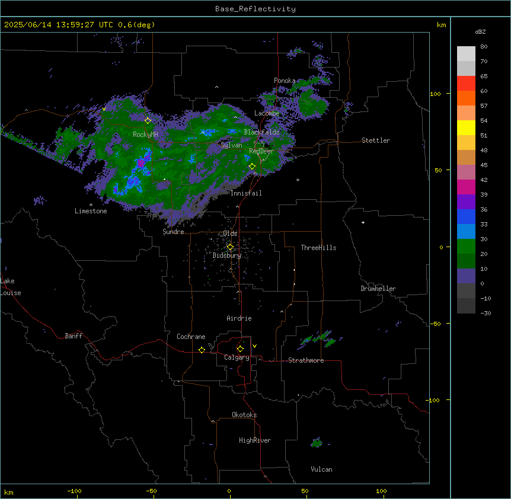Select the bright green 30-20 dBZ swatch
The width and height of the screenshot is (511, 499).
(466, 247)
